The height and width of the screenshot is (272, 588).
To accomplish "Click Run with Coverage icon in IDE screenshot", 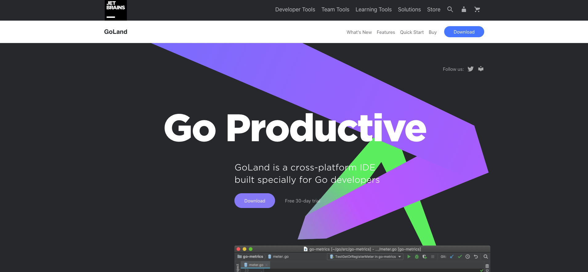I will [x=425, y=257].
